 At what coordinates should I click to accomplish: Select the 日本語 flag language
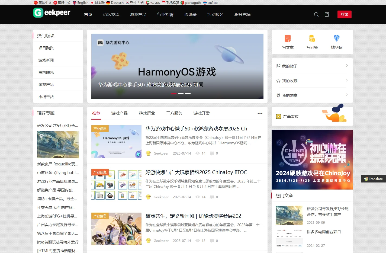98,2
